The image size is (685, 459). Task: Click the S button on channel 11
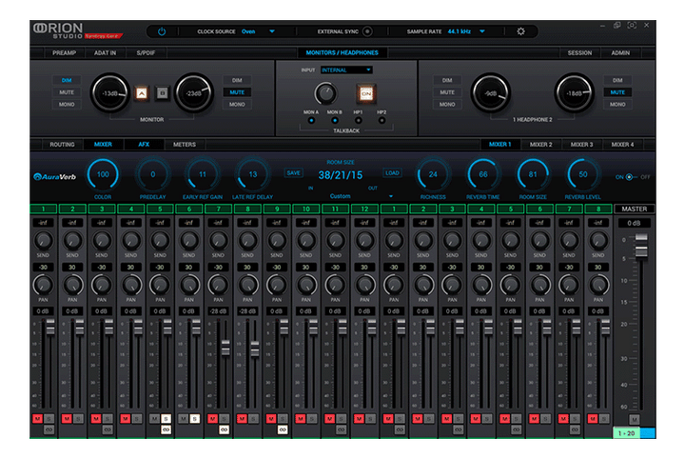coord(342,419)
